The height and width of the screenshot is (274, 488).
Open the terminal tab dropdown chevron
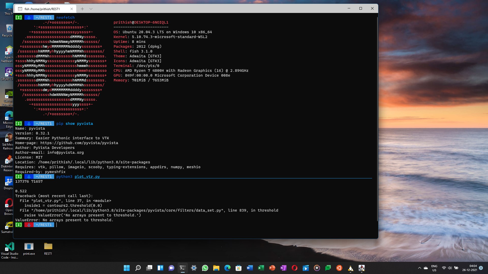coord(91,9)
